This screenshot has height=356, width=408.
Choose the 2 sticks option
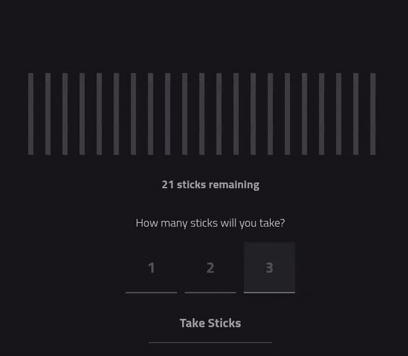point(210,267)
